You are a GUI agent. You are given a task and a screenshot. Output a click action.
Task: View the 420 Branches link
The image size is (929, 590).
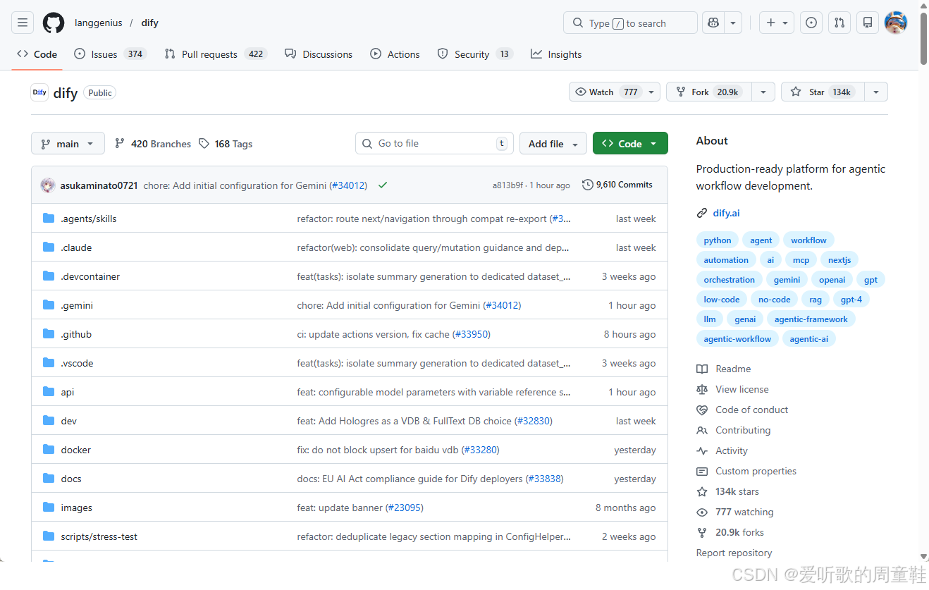(153, 143)
